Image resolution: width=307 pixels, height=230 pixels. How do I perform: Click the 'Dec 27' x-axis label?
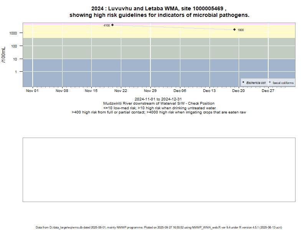pos(268,91)
